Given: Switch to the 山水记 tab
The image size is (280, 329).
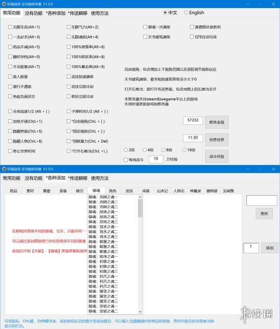Looking at the screenshot, I should click(x=162, y=190).
